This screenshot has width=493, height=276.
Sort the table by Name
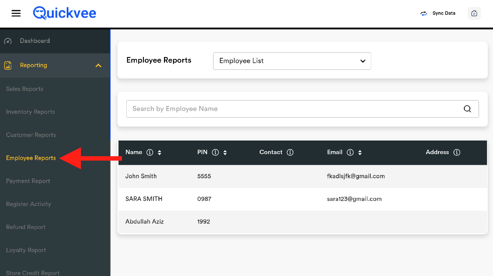point(160,152)
